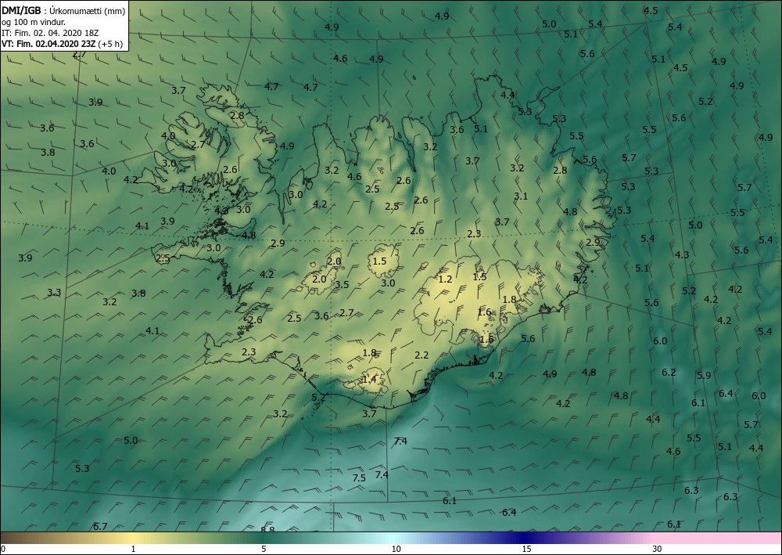This screenshot has width=782, height=555.
Task: Click the "1.4" value inside the southern glacier outline
Action: pyautogui.click(x=370, y=380)
